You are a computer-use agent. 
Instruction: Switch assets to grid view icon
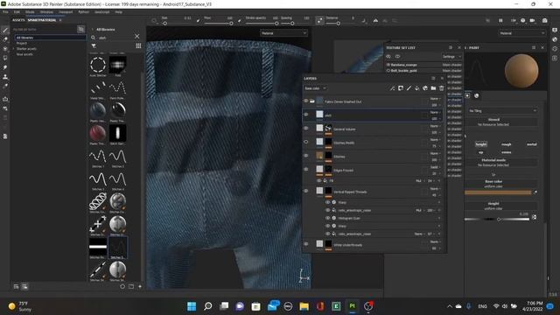click(x=138, y=45)
